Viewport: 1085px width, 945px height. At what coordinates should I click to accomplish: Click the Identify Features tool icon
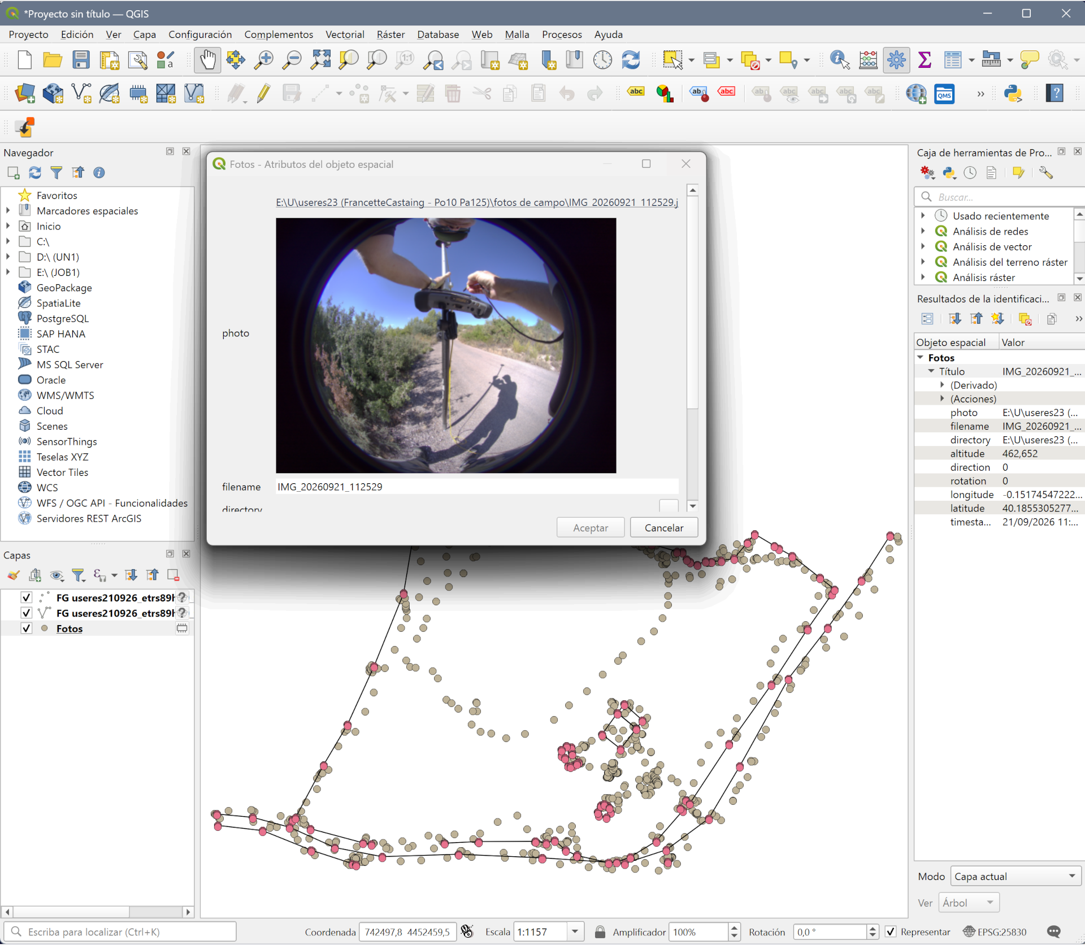pos(840,60)
